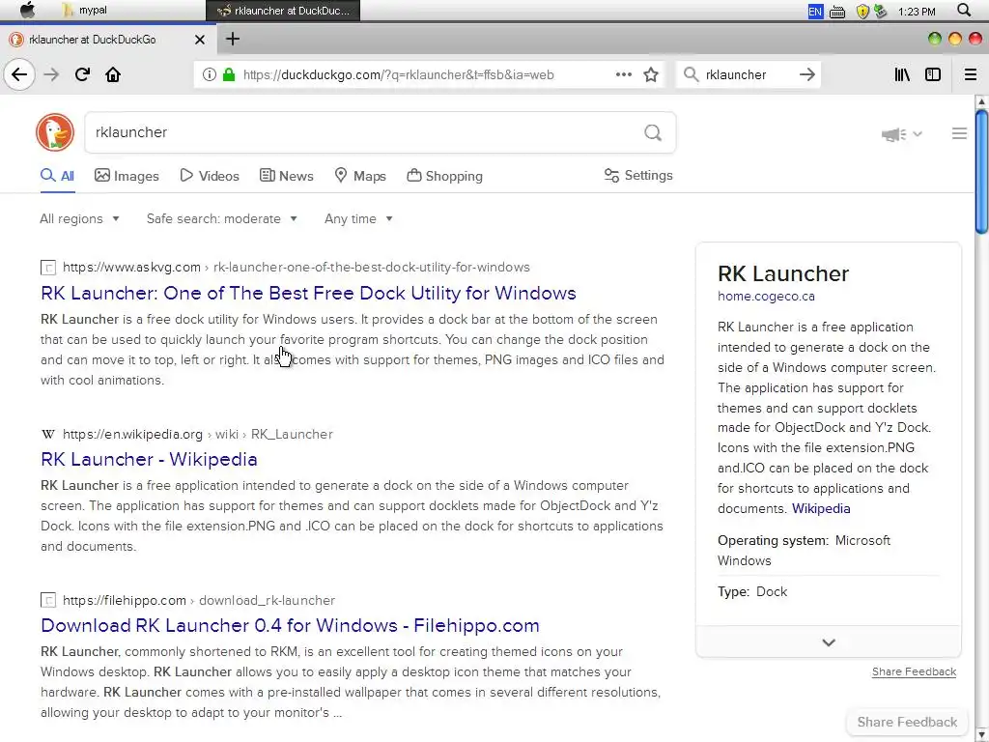Click the green padlock security icon
The height and width of the screenshot is (742, 989).
point(229,74)
